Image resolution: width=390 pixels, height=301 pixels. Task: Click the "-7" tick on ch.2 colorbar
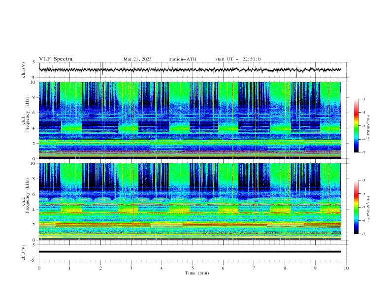tap(363, 234)
